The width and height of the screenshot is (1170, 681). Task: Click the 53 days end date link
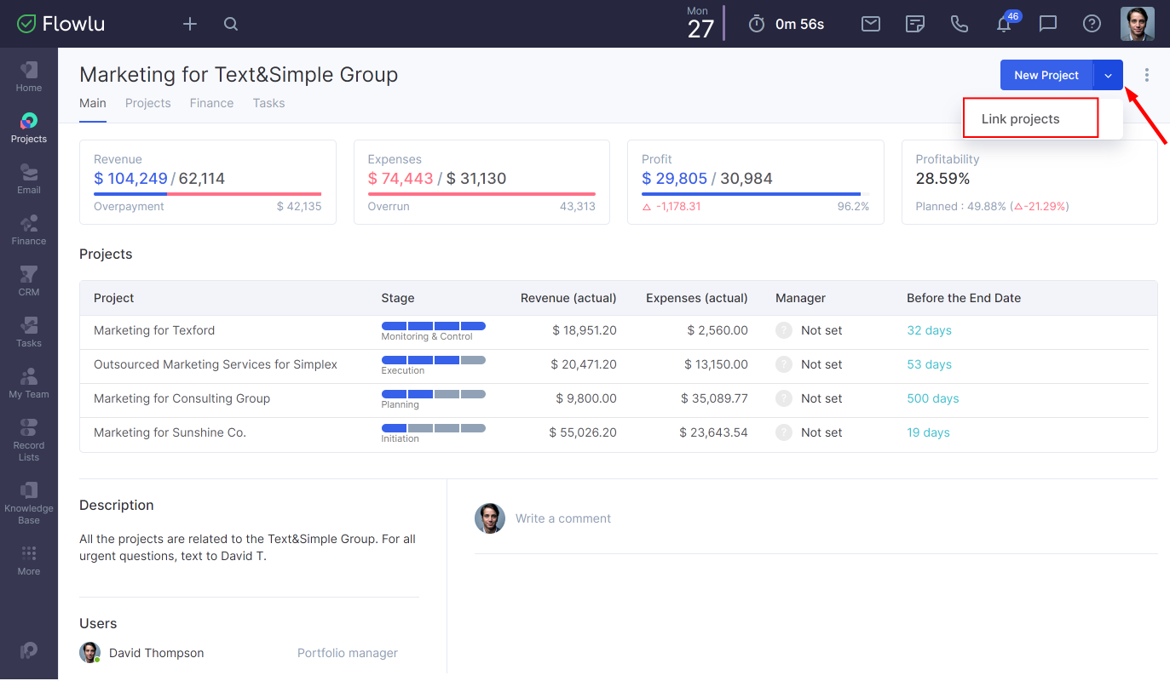click(x=929, y=364)
